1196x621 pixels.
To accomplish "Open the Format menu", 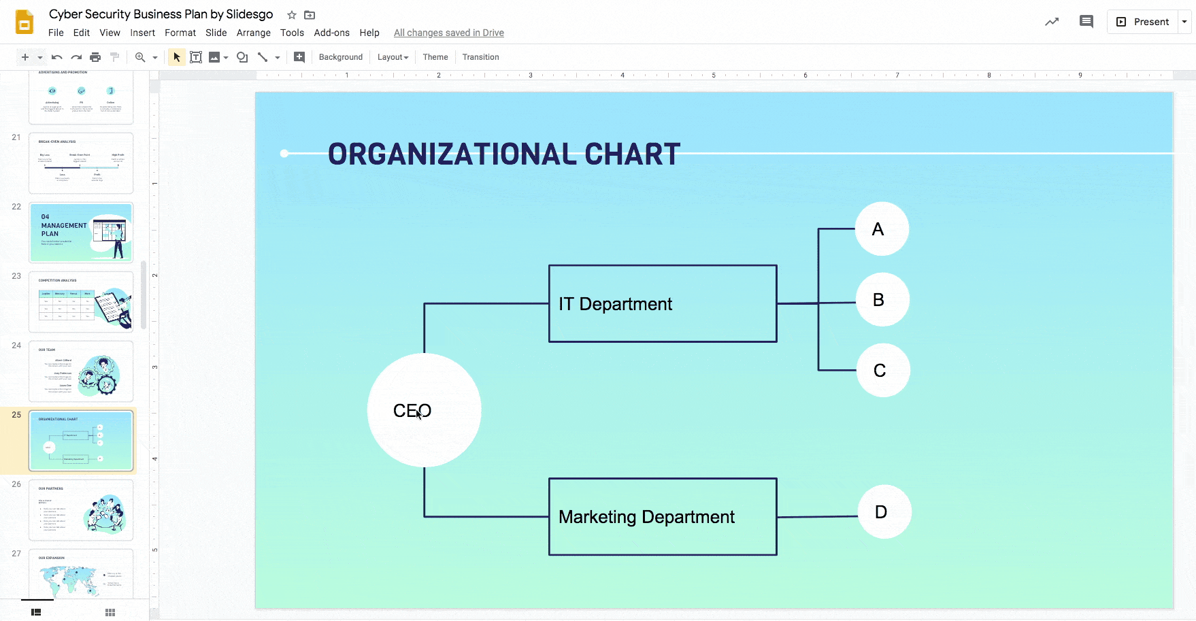I will (x=180, y=33).
